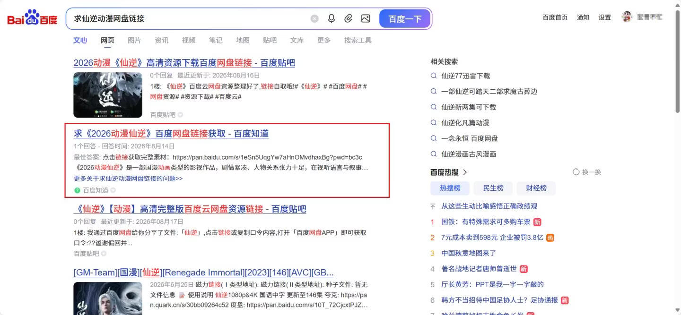Refresh hot list with 换一换
Viewport: 681px width, 315px height.
pyautogui.click(x=587, y=172)
